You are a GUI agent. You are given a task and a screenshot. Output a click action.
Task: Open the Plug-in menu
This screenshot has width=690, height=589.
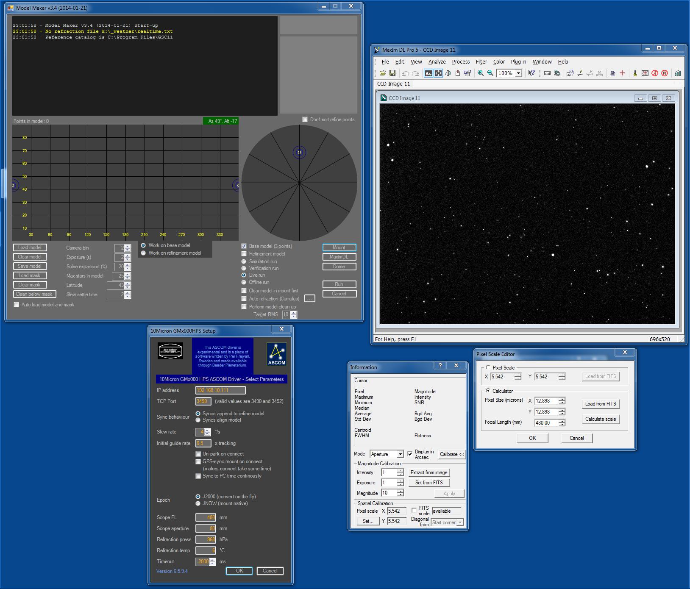(x=518, y=62)
